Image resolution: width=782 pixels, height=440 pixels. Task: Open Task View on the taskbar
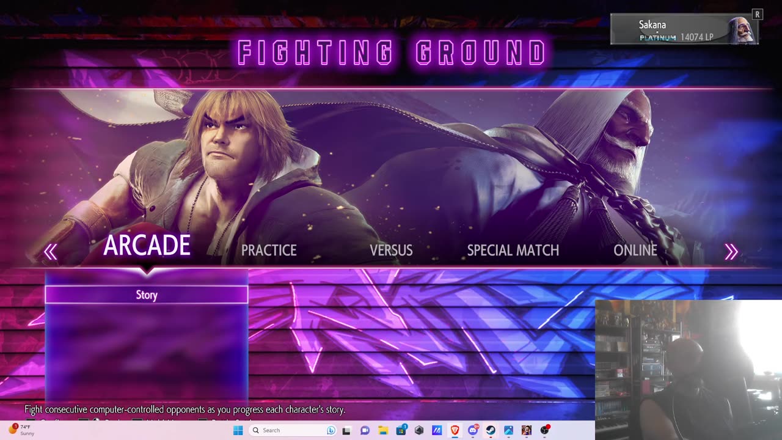coord(346,430)
